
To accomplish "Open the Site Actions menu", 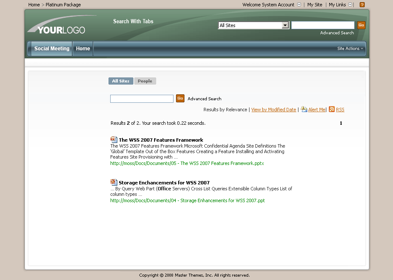I will (x=350, y=49).
